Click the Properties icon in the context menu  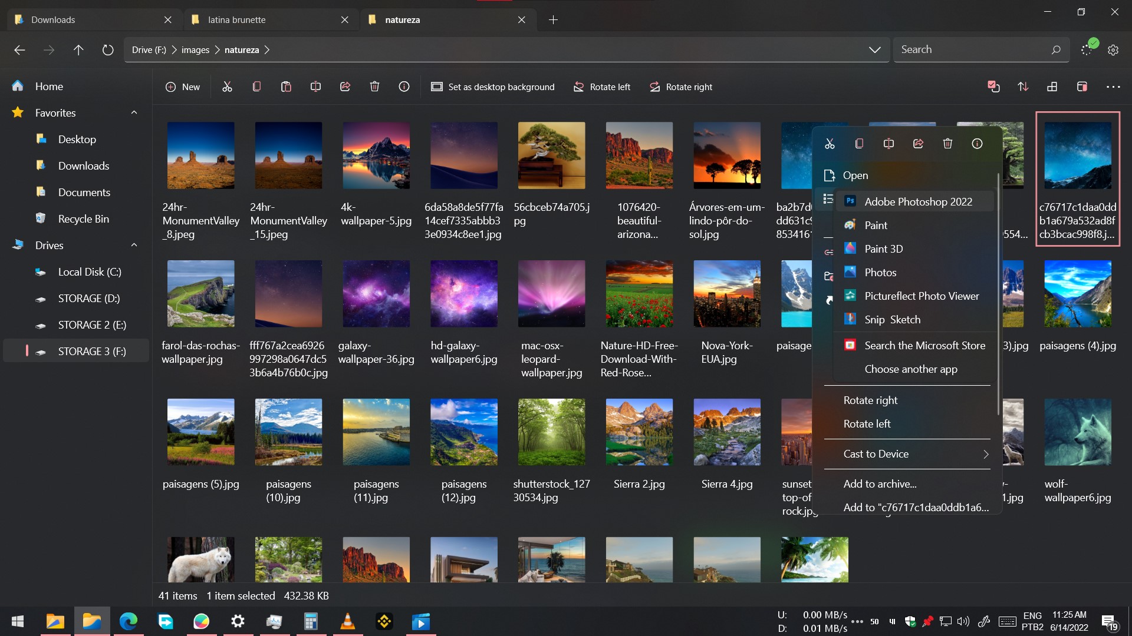click(977, 144)
